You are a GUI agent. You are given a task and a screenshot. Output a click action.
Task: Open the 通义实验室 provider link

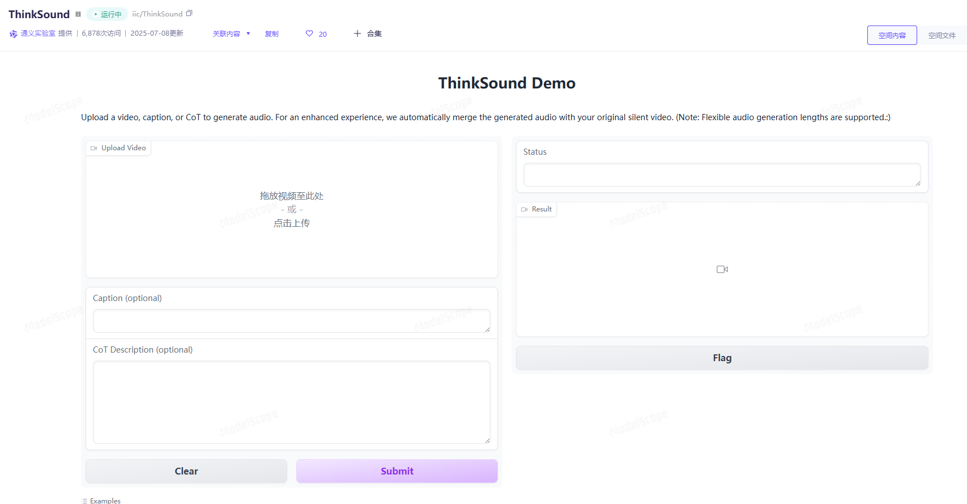(x=38, y=33)
